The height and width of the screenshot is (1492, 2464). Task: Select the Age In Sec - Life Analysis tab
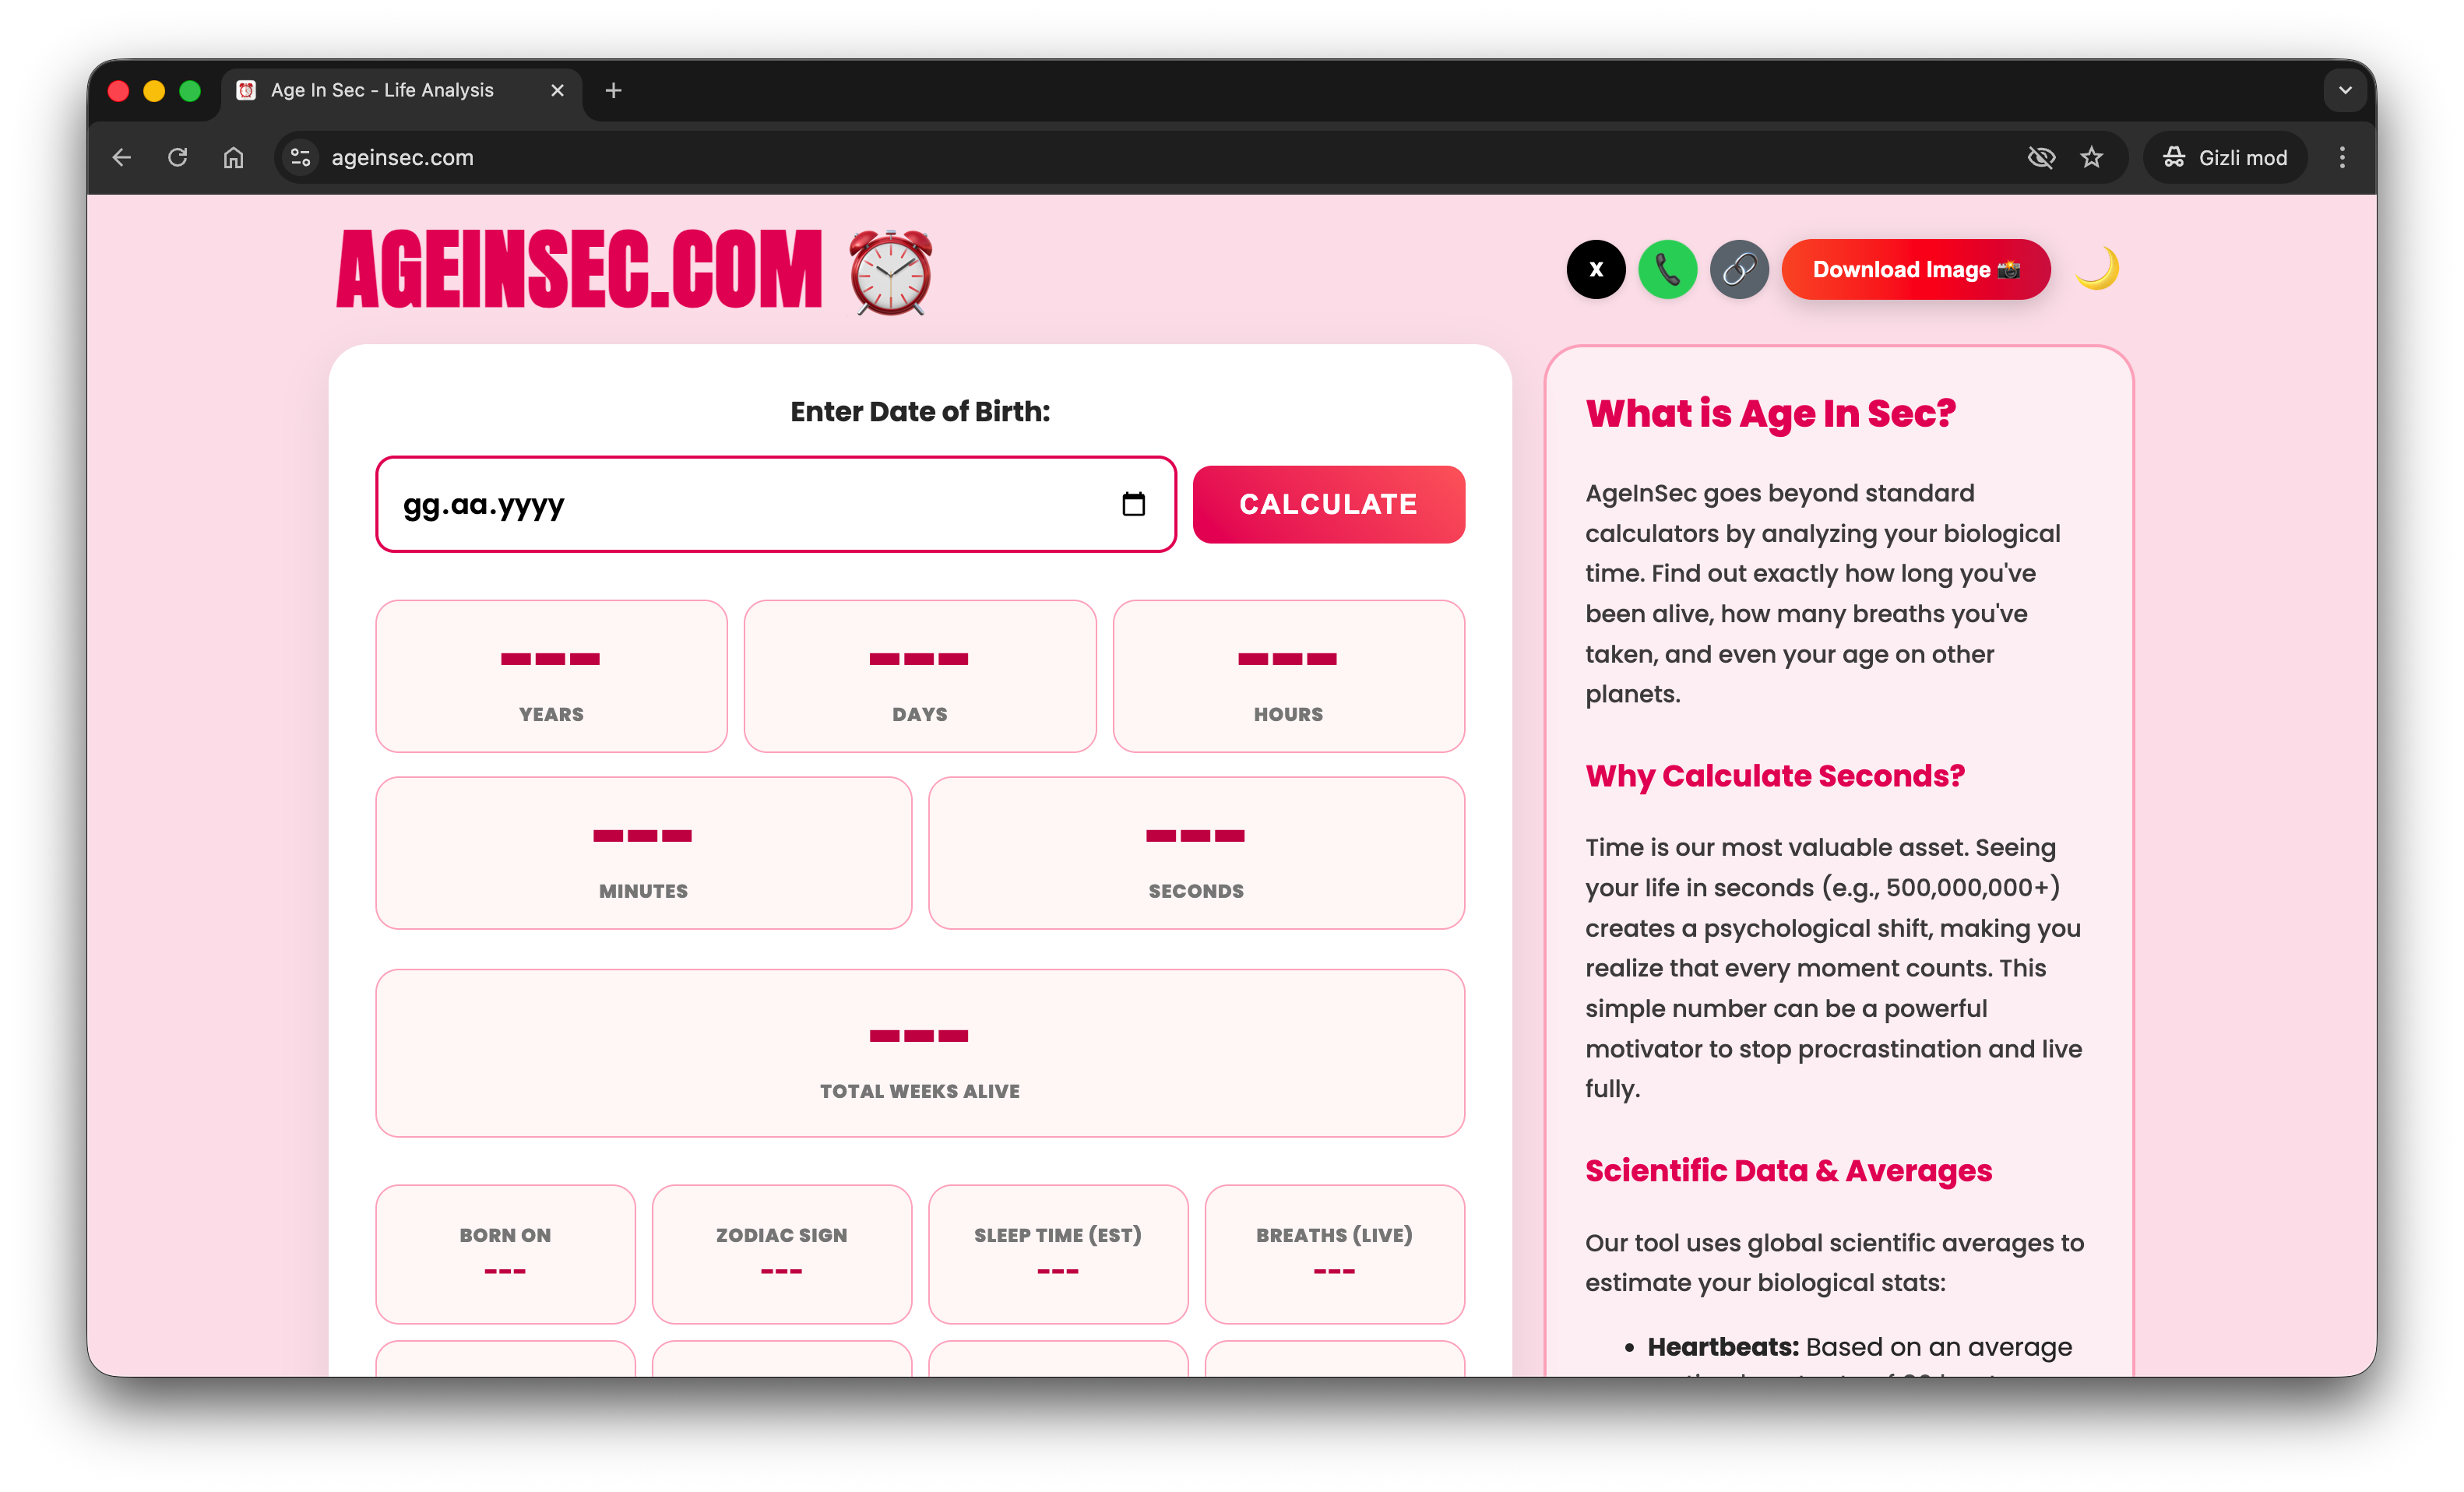click(382, 90)
